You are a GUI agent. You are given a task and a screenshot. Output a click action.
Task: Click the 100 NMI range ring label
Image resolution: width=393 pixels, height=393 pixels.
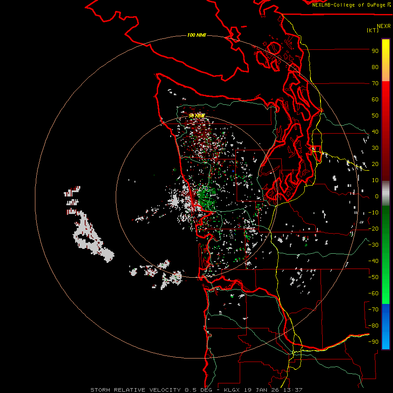pos(196,35)
